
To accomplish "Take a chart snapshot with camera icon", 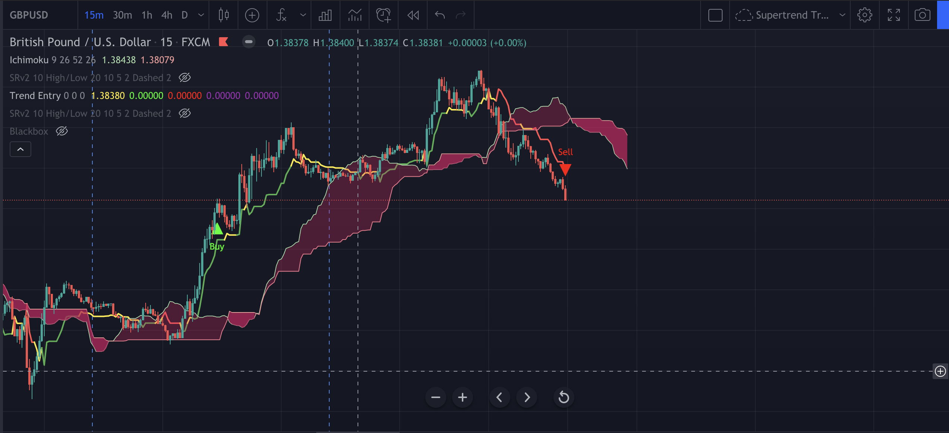I will (922, 15).
